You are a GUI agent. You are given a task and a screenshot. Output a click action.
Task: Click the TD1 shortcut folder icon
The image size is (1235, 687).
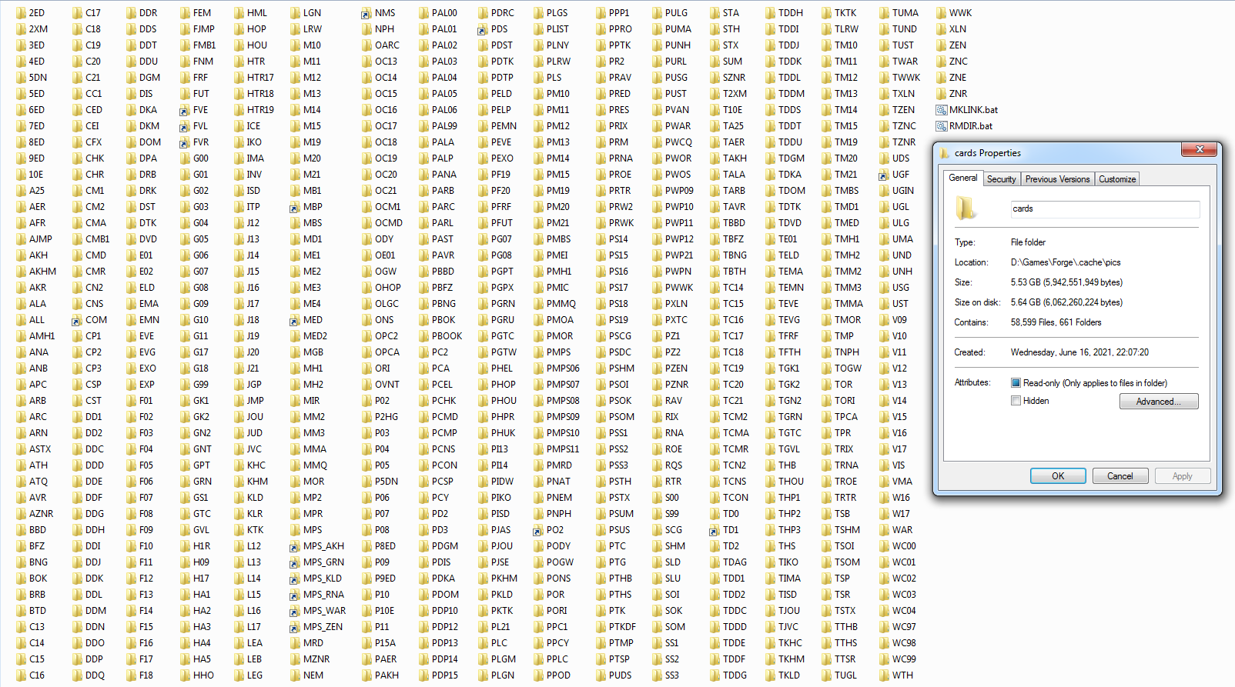714,530
